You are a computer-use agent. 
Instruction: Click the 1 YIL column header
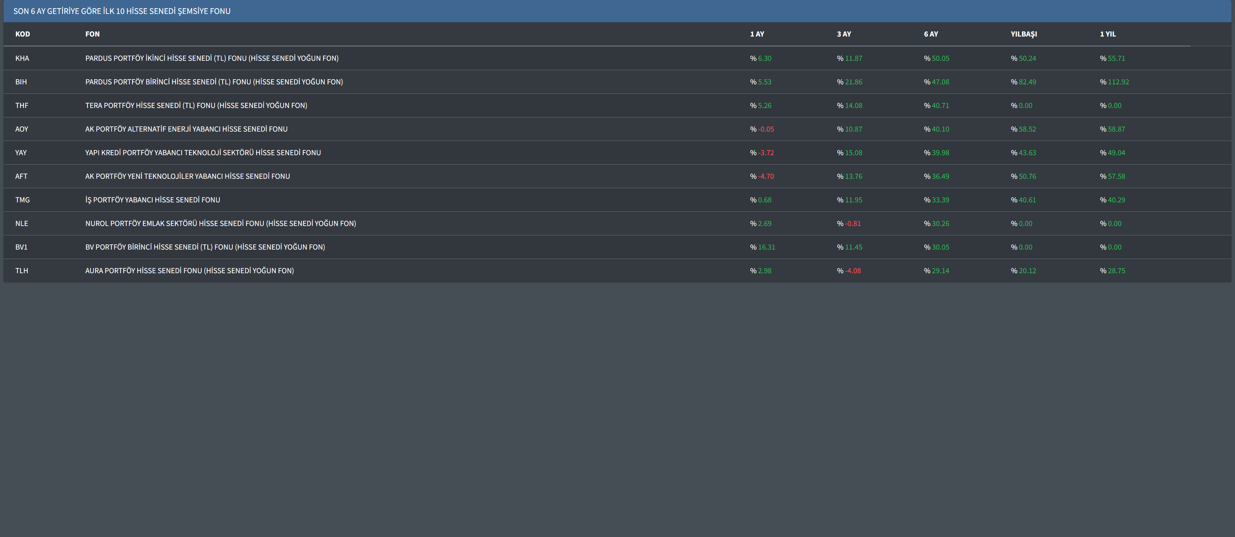pos(1108,34)
